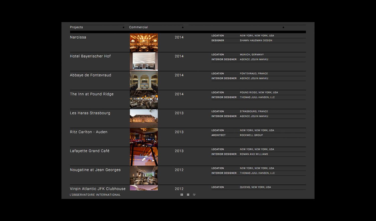
Task: Click the Hotel Bayerischer Hof thumbnail
Action: [x=144, y=62]
